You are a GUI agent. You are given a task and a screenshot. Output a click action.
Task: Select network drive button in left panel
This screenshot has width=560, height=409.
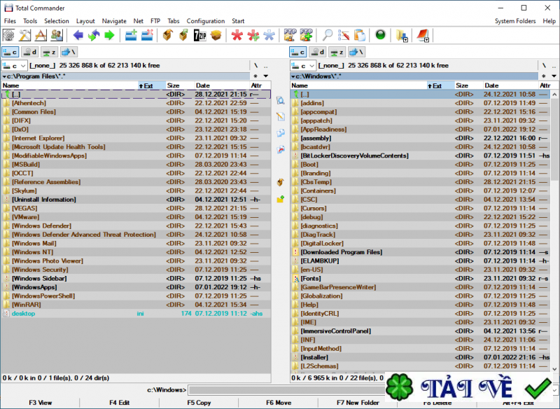point(69,52)
